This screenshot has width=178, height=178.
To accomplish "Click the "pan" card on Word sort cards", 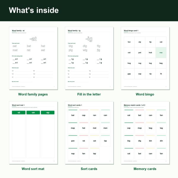I will (x=73, y=141).
